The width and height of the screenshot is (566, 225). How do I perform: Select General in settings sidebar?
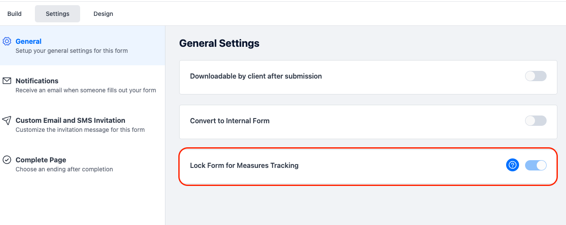[82, 46]
